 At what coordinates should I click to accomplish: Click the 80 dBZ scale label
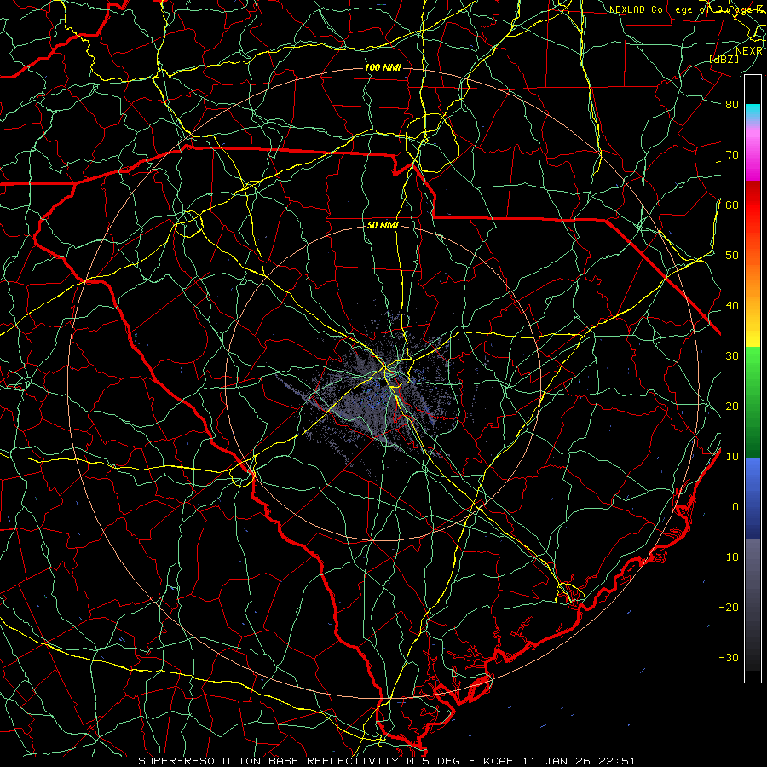[x=732, y=105]
